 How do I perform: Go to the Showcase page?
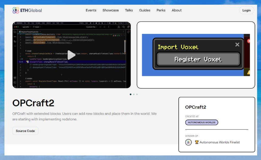point(110,10)
